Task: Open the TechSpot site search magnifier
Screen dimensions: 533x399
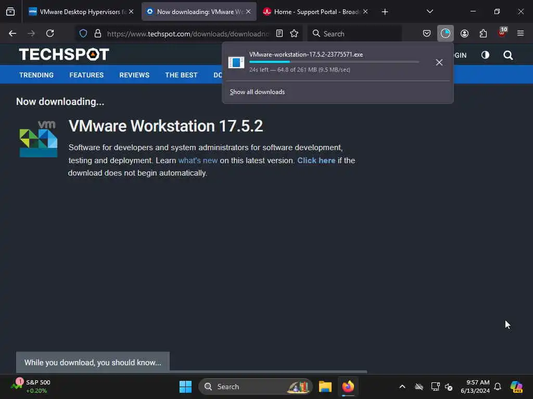Action: [x=508, y=55]
